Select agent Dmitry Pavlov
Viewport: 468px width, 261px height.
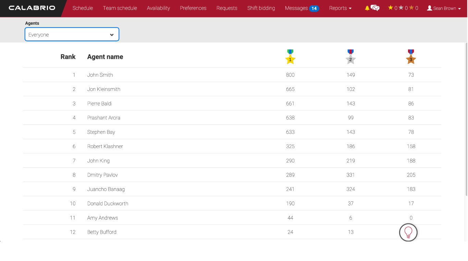pyautogui.click(x=102, y=175)
